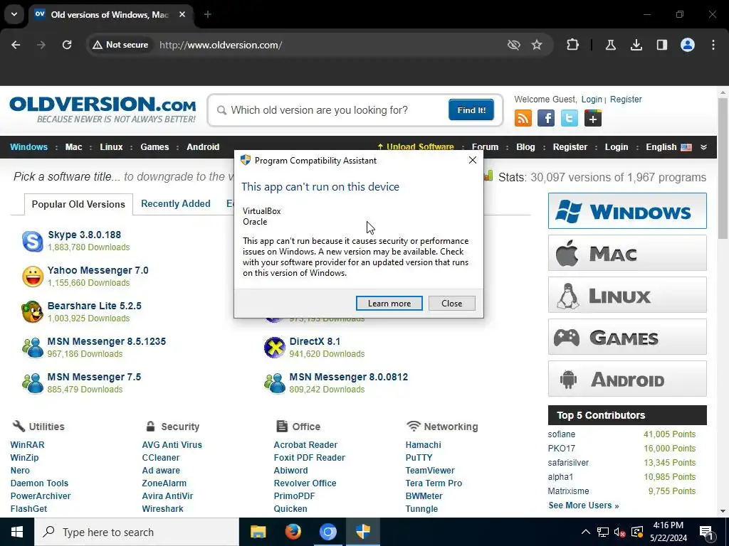The width and height of the screenshot is (729, 546).
Task: Open File Explorer from the taskbar
Action: coord(258,532)
